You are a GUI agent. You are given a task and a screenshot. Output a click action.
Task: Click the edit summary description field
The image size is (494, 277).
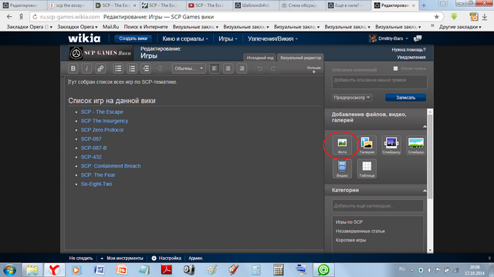[379, 82]
